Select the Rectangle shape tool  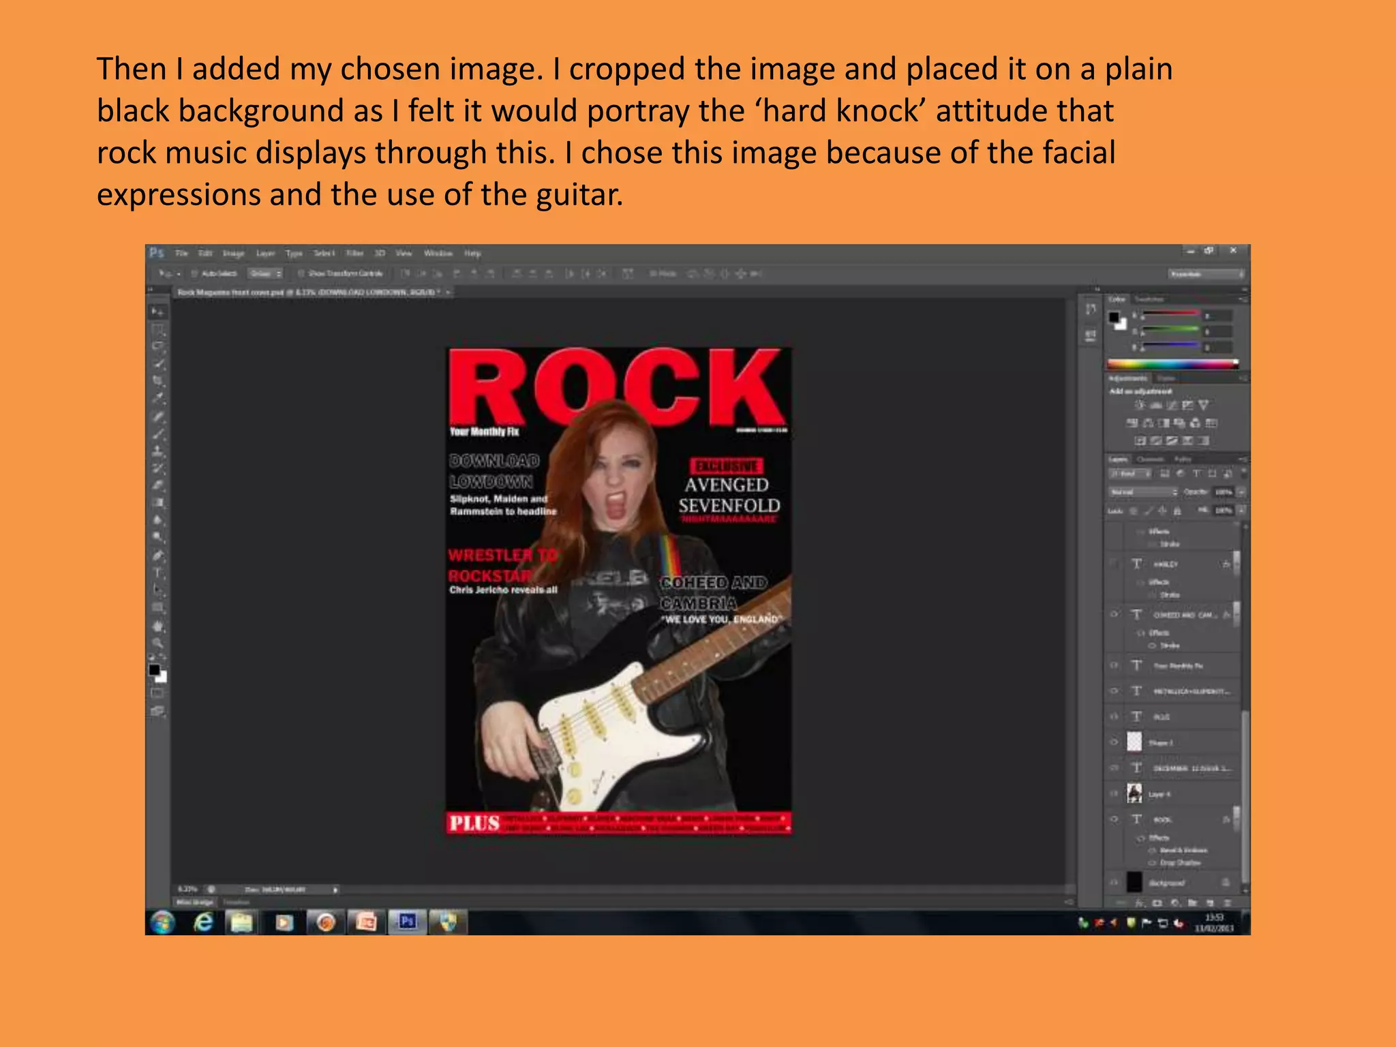click(x=157, y=607)
